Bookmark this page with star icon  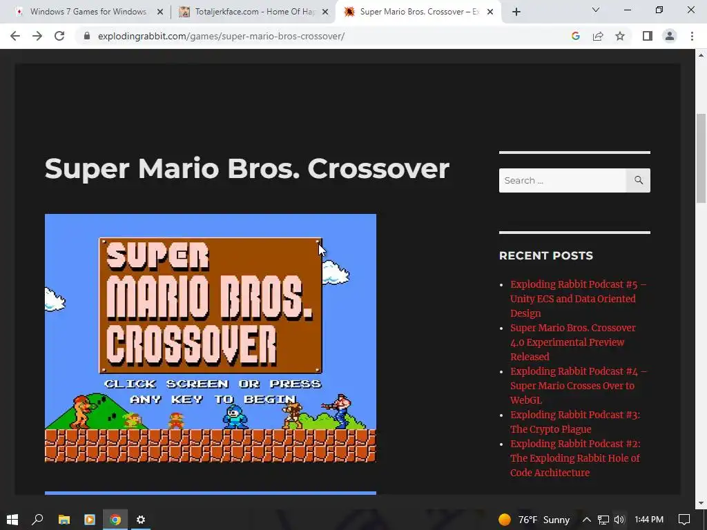[620, 36]
